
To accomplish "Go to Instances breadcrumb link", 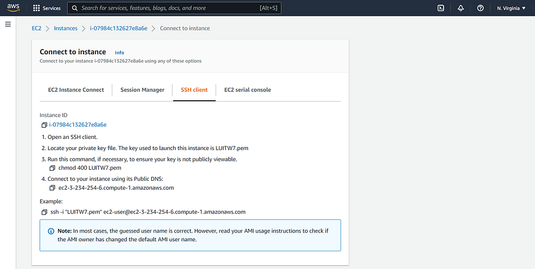I will (x=65, y=28).
